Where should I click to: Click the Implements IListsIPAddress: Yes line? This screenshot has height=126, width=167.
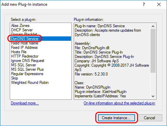coord(100,96)
